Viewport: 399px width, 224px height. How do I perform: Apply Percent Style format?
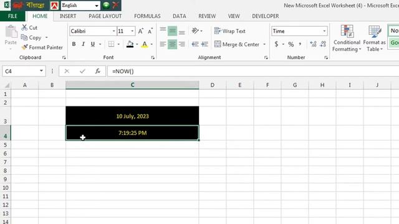[x=291, y=44]
